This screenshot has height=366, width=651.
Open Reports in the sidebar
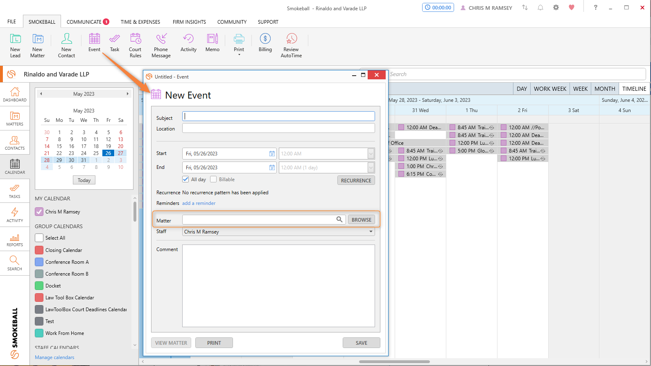(15, 239)
